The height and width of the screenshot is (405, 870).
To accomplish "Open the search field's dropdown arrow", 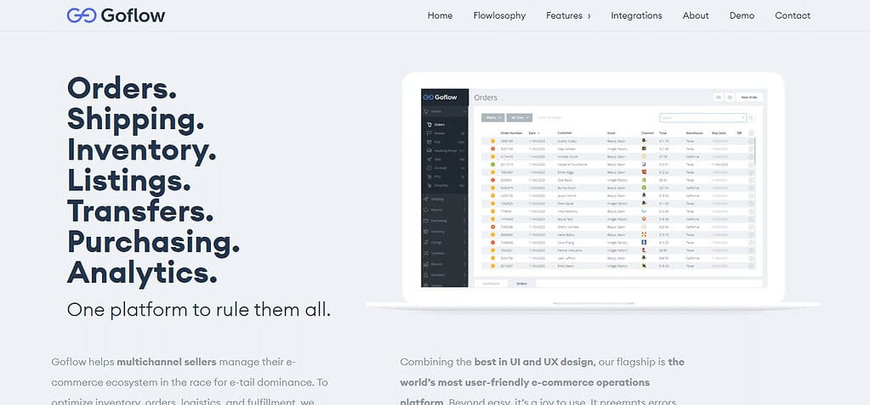I will click(743, 117).
